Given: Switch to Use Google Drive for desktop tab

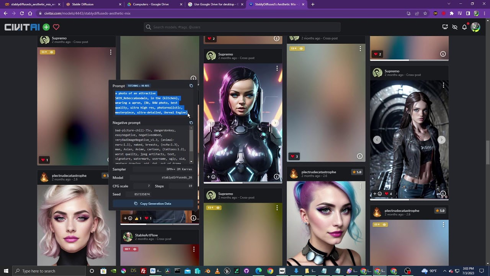Looking at the screenshot, I should 216,4.
